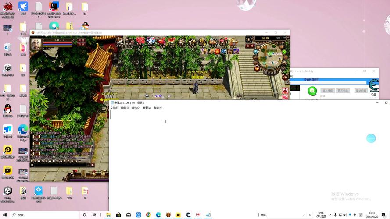Click the player portrait in the game window

36,44
